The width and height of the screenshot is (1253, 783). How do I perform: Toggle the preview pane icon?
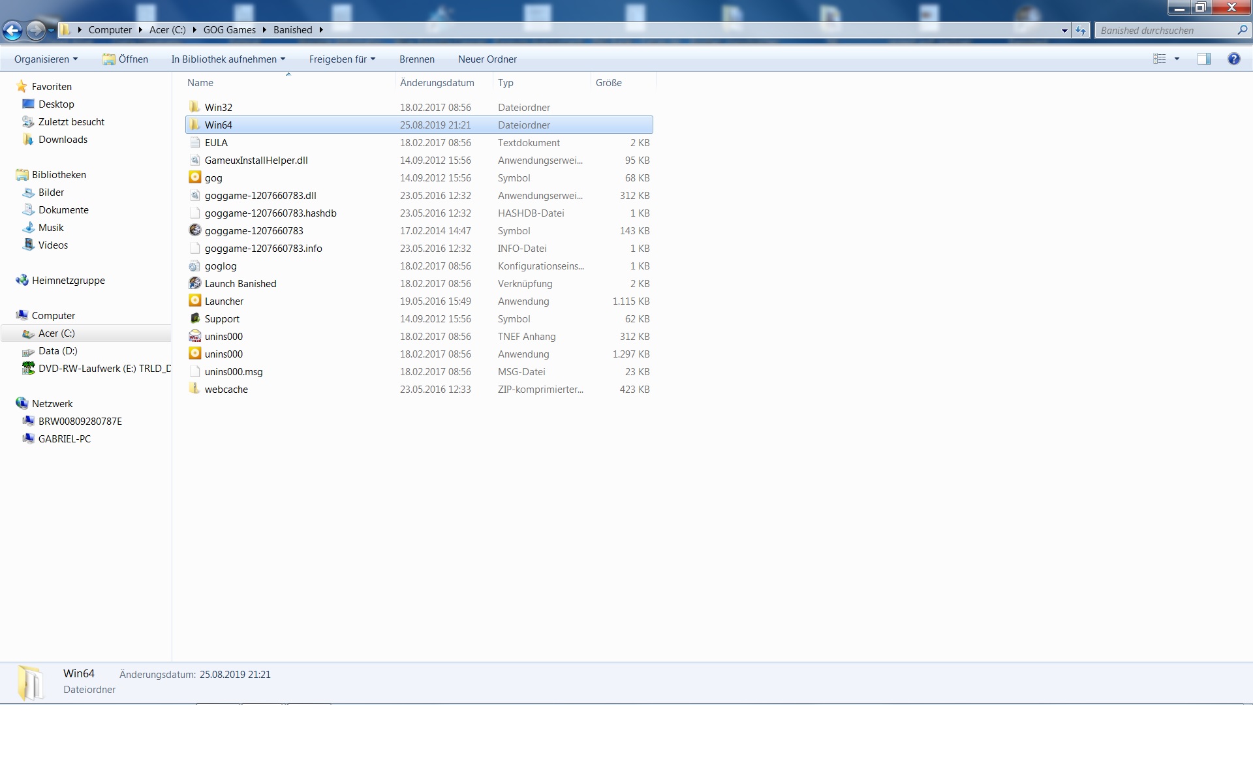click(1203, 59)
